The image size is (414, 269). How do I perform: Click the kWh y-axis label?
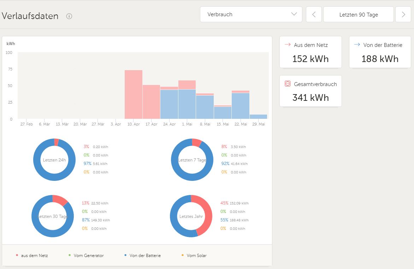[11, 43]
